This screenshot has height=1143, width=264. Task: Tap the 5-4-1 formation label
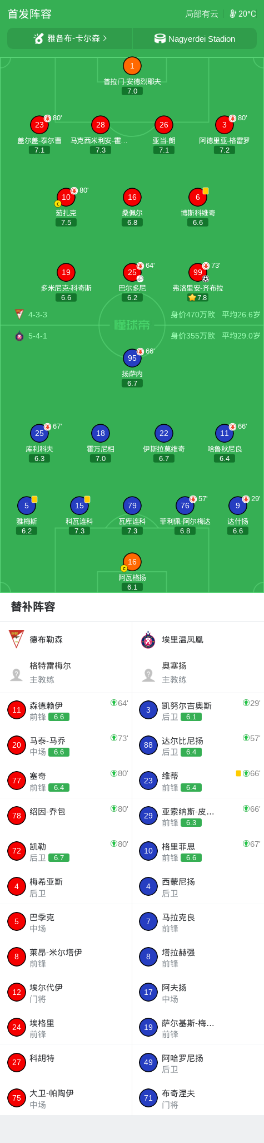38,336
